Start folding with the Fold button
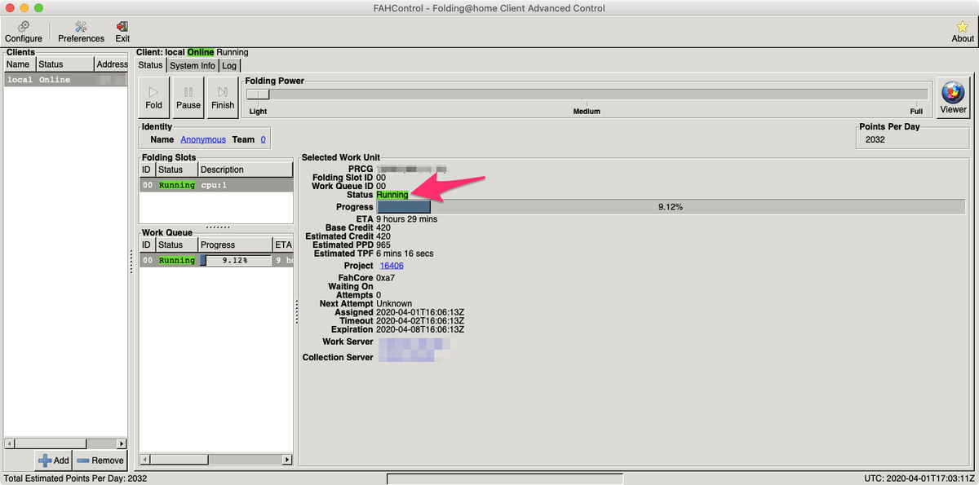 click(154, 98)
